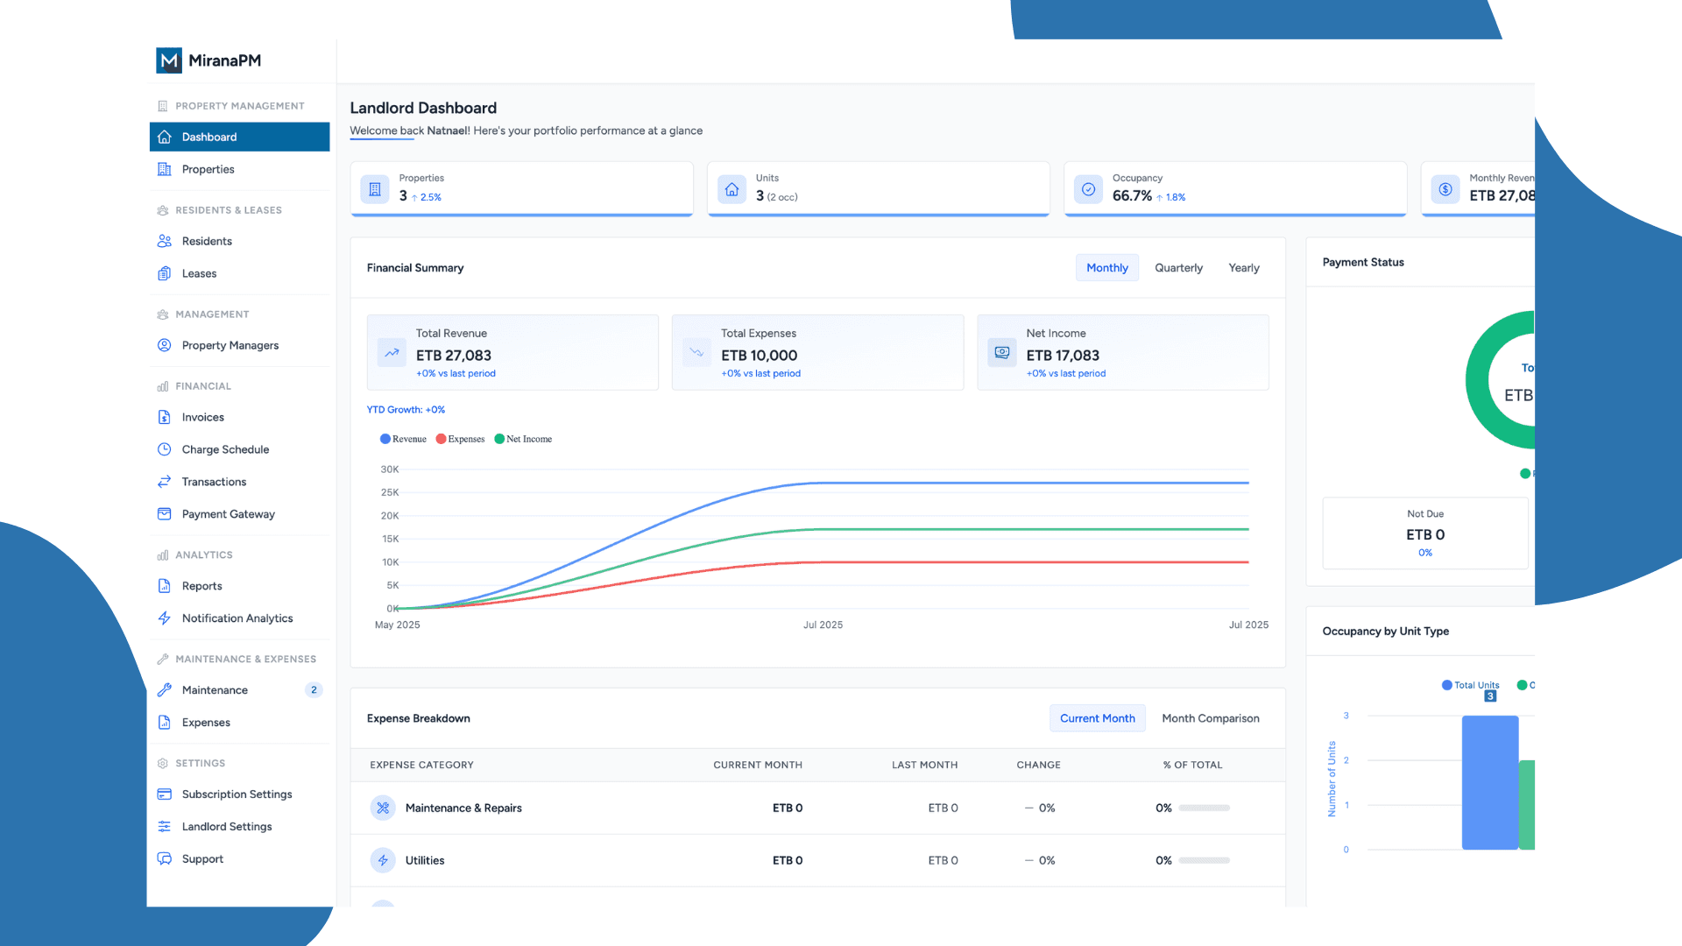1682x946 pixels.
Task: Switch Financial Summary to Quarterly view
Action: click(x=1177, y=267)
